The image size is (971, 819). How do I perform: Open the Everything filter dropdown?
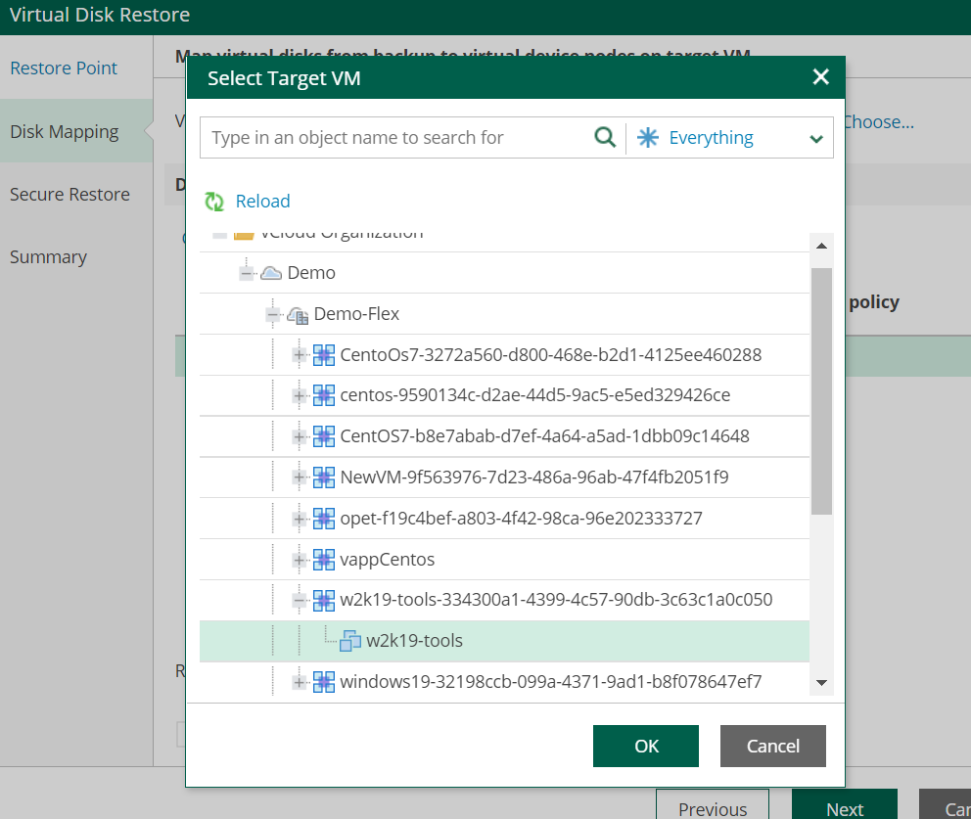pos(815,139)
